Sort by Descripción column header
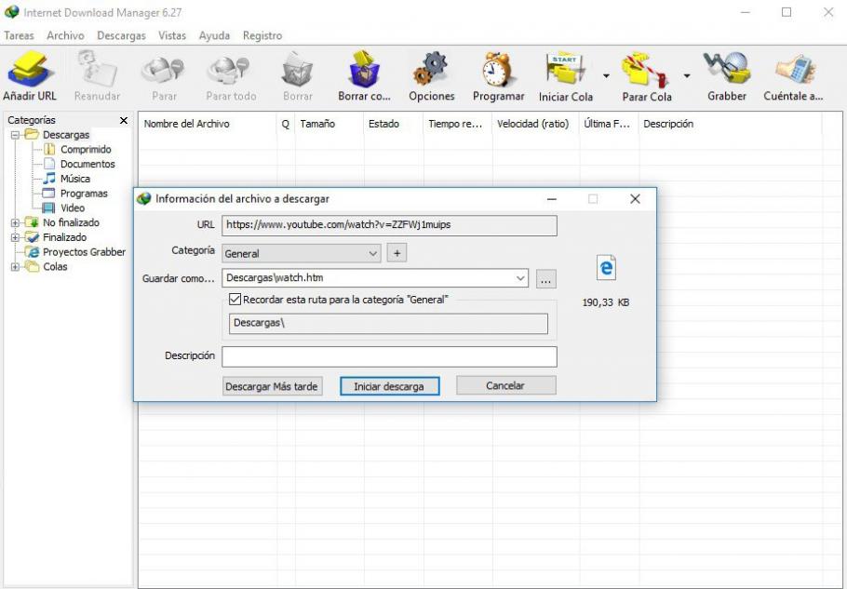The image size is (847, 589). tap(731, 124)
